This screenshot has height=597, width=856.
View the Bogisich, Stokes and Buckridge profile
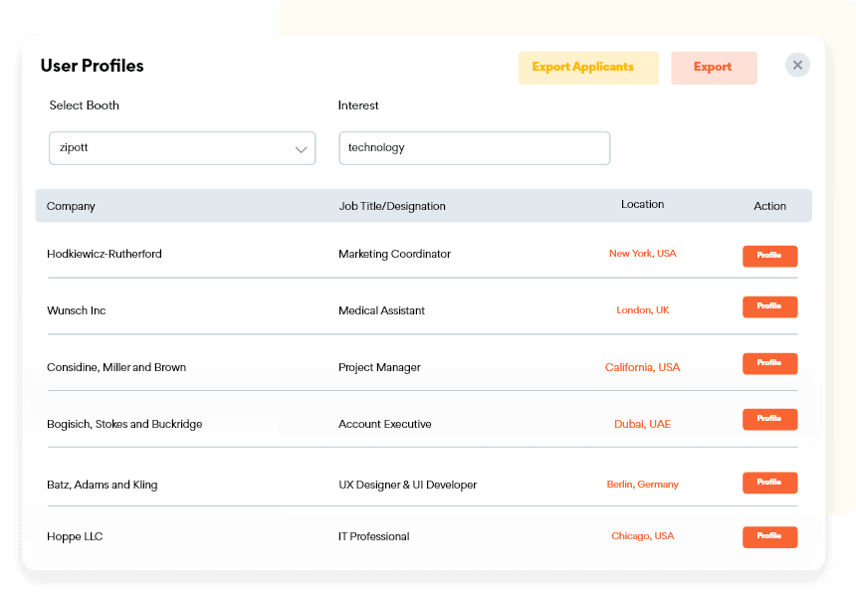click(769, 419)
